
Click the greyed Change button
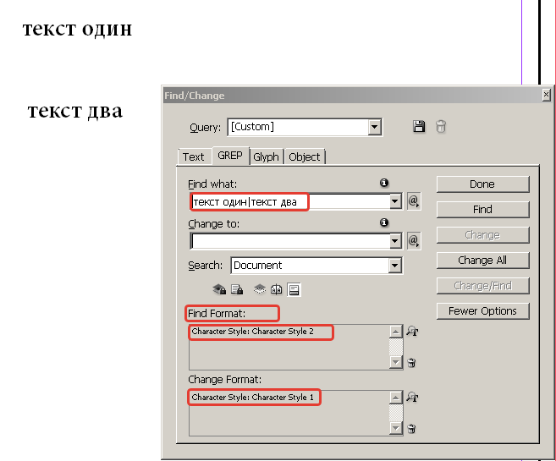[x=482, y=235]
